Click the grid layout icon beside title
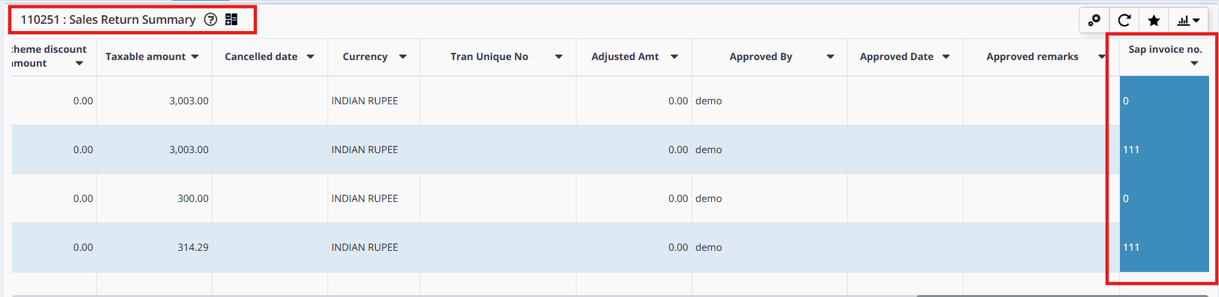 coord(231,20)
